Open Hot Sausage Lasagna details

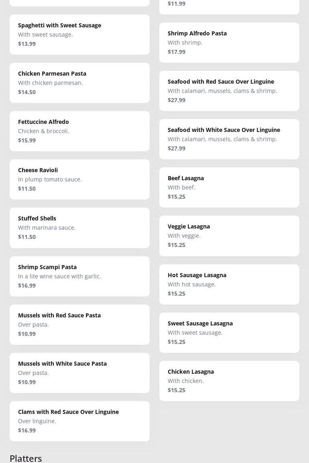[229, 284]
